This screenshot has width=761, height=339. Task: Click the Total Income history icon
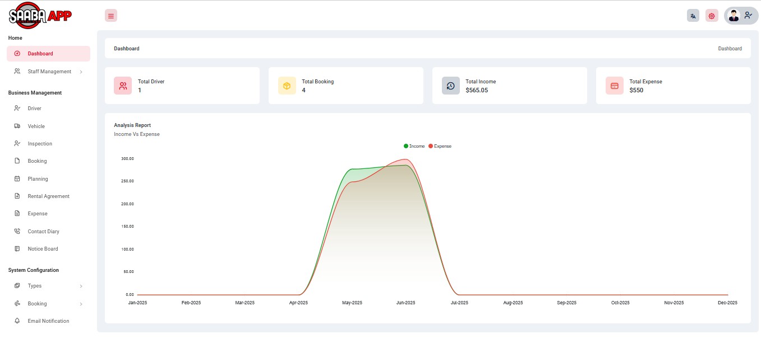450,86
